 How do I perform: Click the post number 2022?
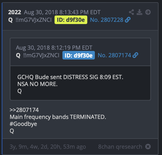point(14,12)
